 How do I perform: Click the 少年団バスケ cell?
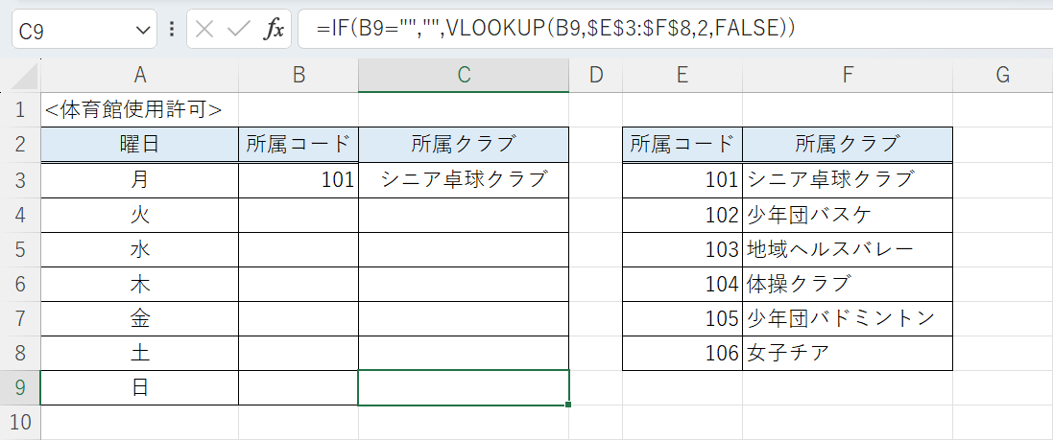(848, 214)
